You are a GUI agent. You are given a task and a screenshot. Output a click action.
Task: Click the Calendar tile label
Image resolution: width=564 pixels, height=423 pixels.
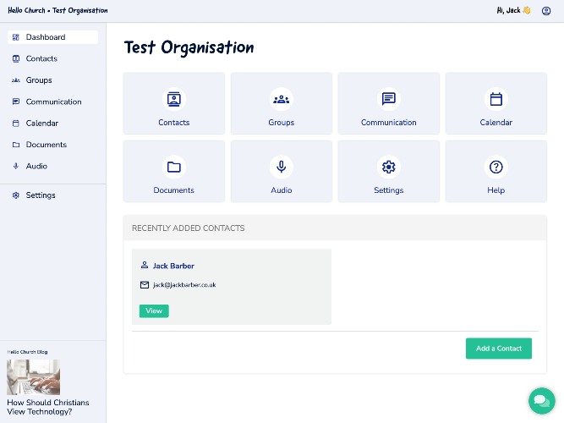click(496, 123)
